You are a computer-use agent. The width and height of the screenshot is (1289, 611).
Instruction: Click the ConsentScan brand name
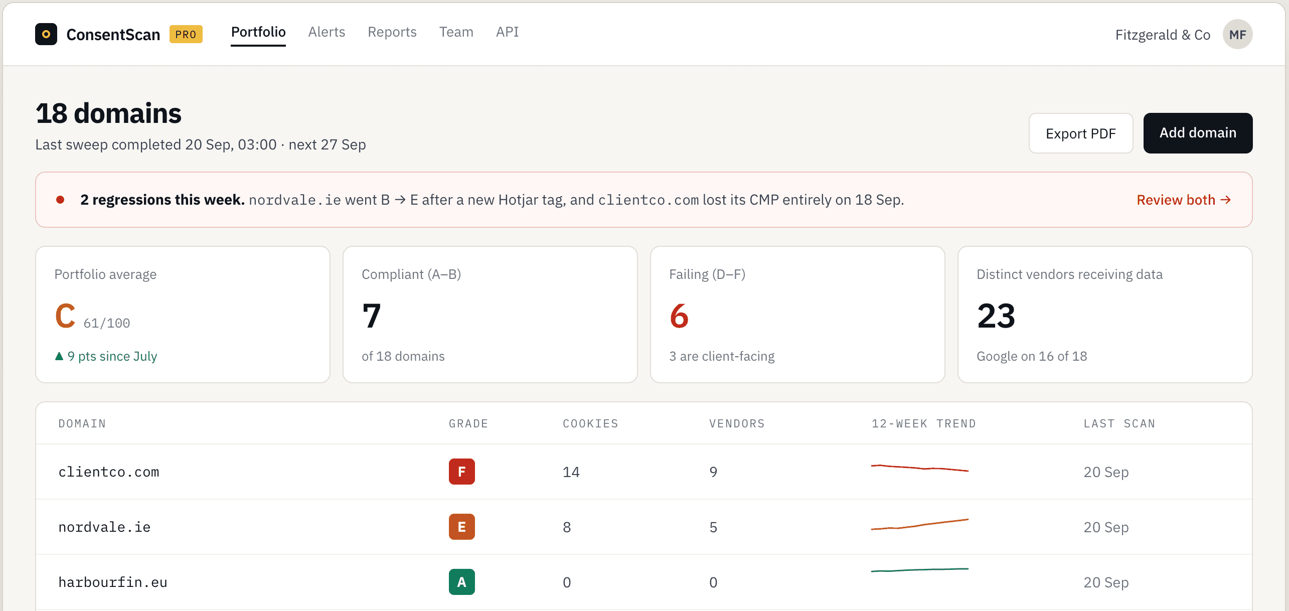113,34
